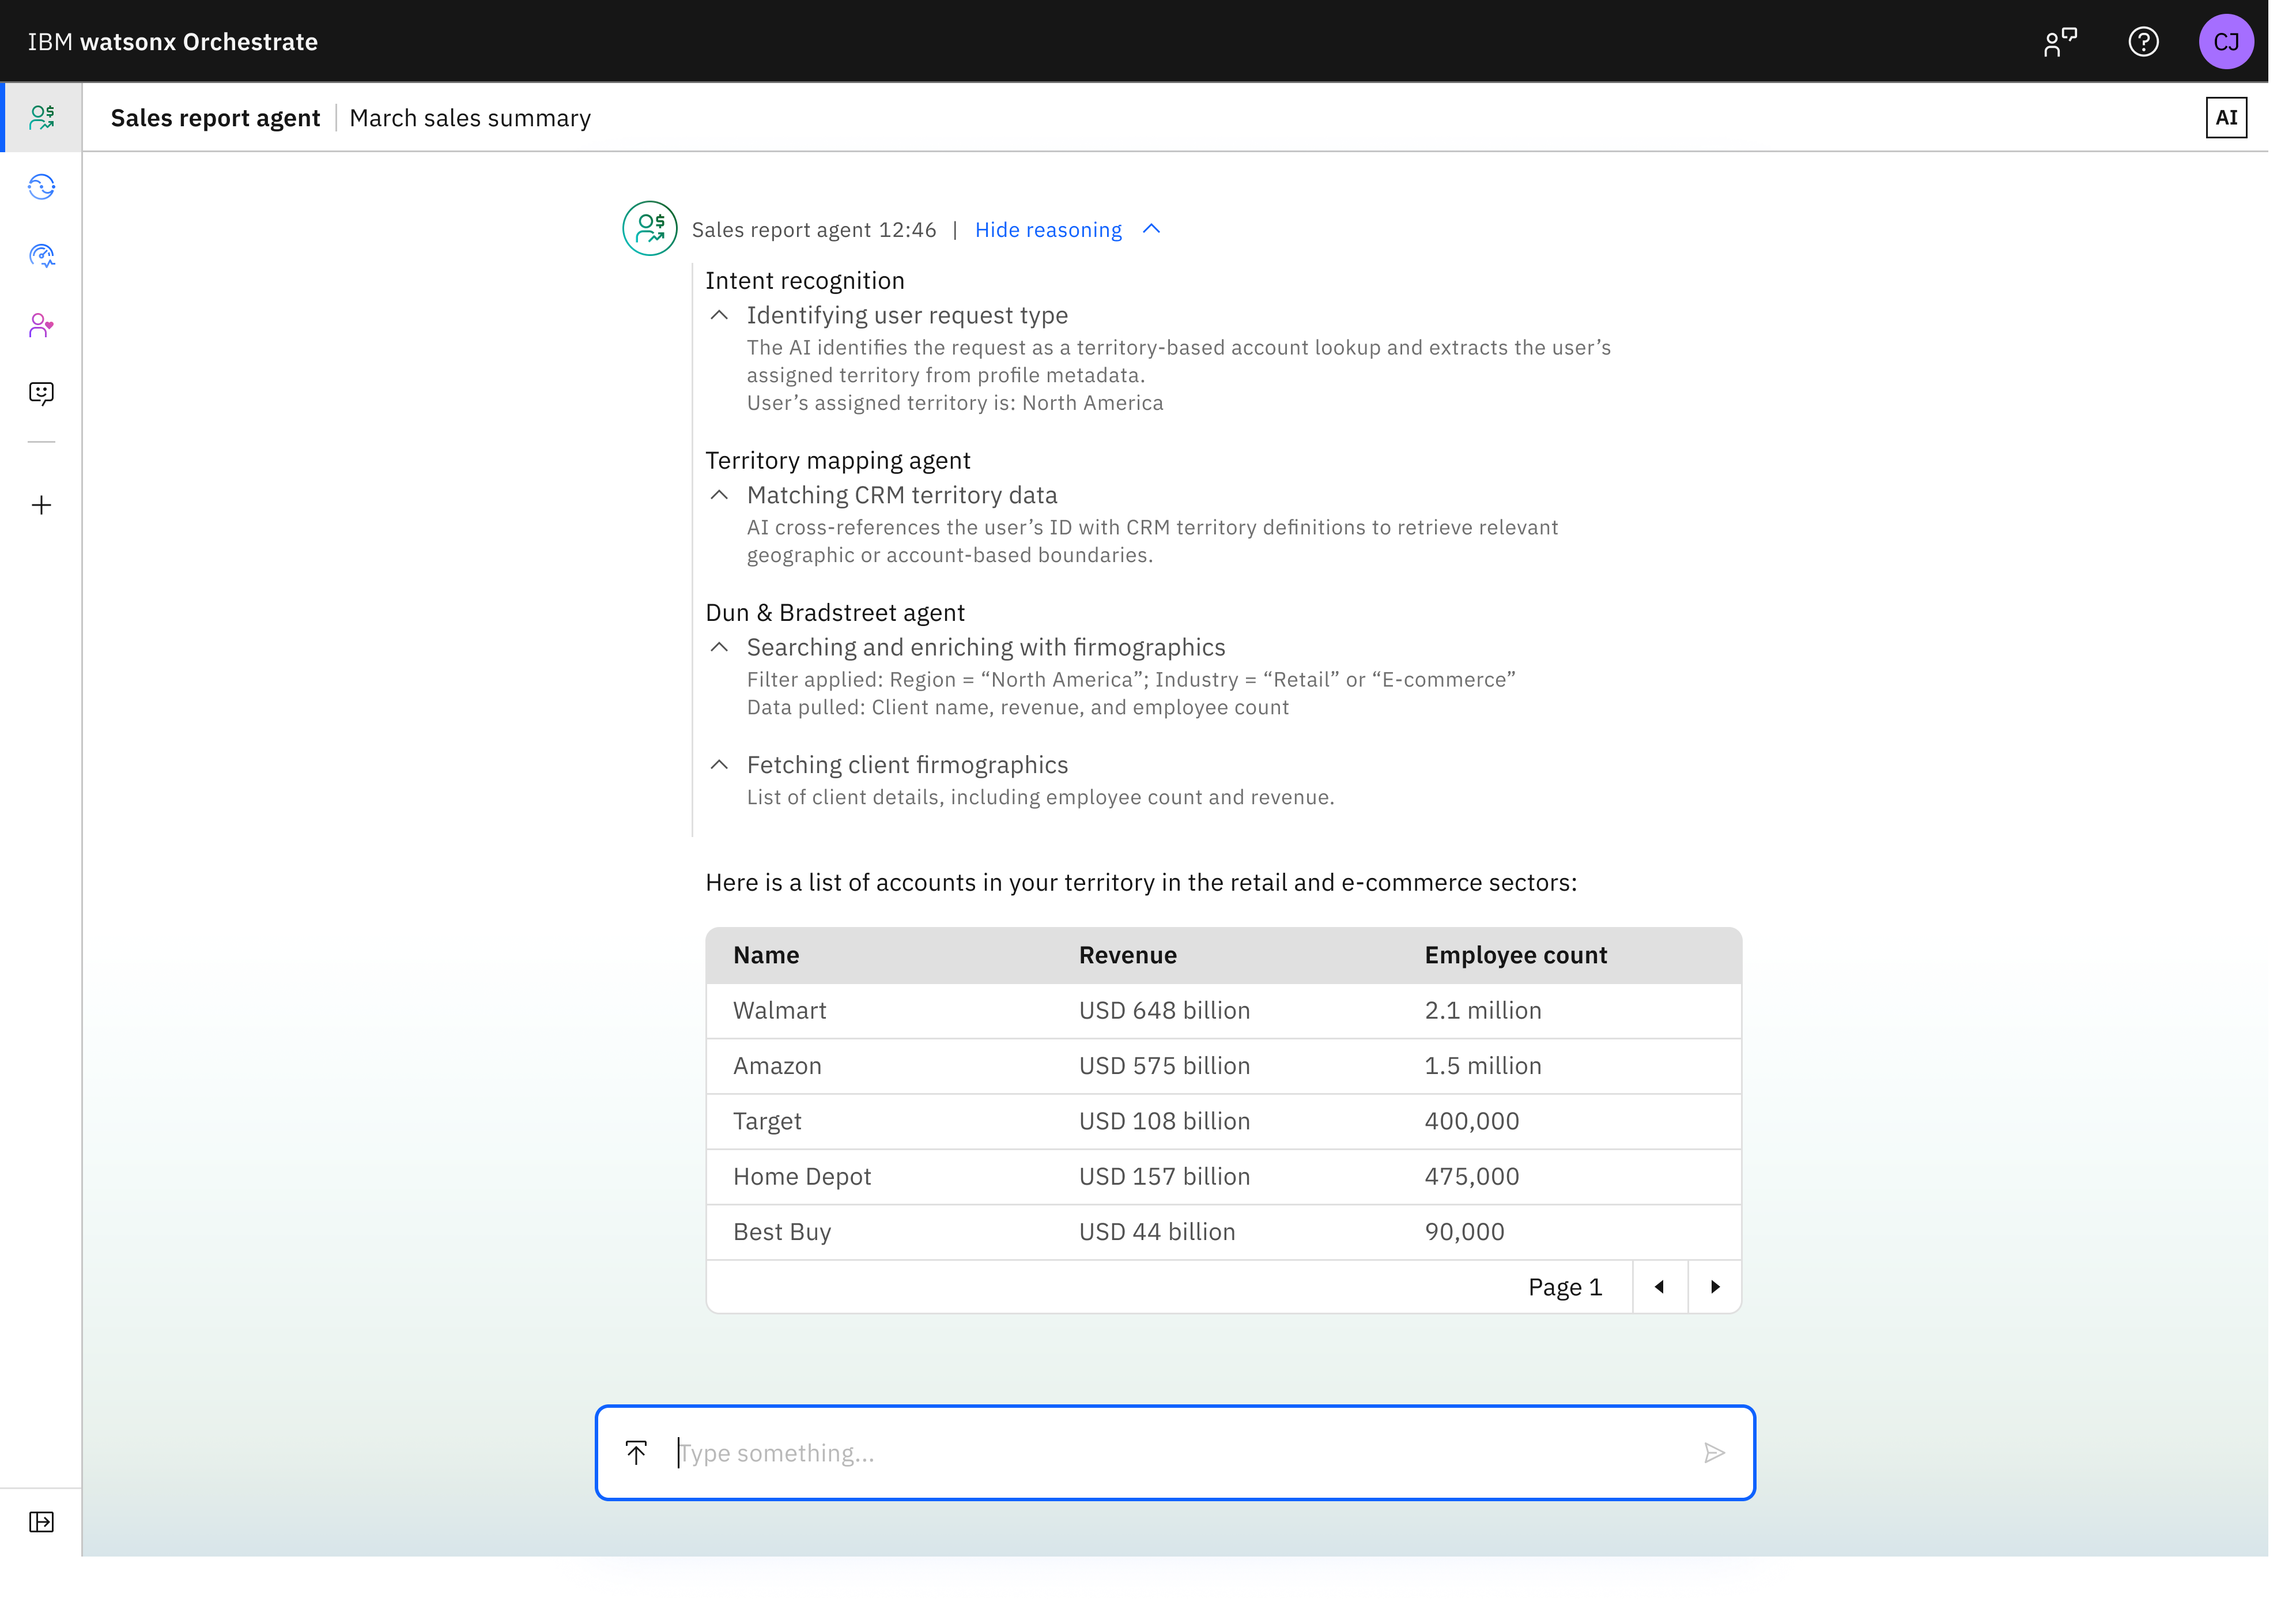This screenshot has height=1624, width=2296.
Task: Open the sales report agent sidebar icon
Action: (41, 117)
